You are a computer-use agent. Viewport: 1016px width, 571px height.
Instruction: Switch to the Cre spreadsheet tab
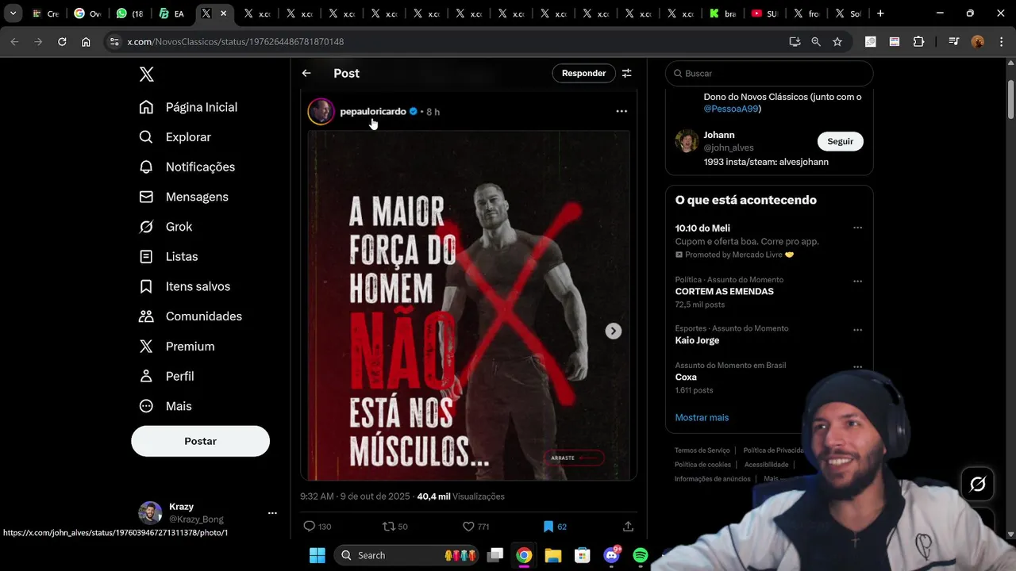(45, 13)
